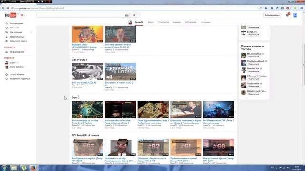Click the YouTube logo
Image resolution: width=305 pixels, height=171 pixels.
click(x=10, y=15)
